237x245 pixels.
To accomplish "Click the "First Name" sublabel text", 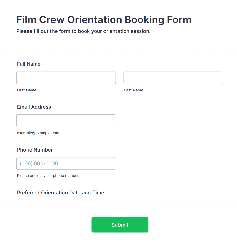I will [27, 90].
